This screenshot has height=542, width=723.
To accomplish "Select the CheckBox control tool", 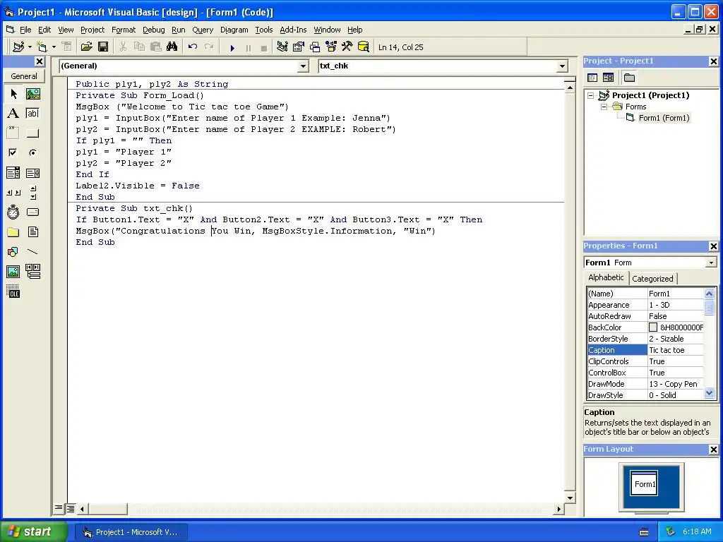I will coord(13,152).
